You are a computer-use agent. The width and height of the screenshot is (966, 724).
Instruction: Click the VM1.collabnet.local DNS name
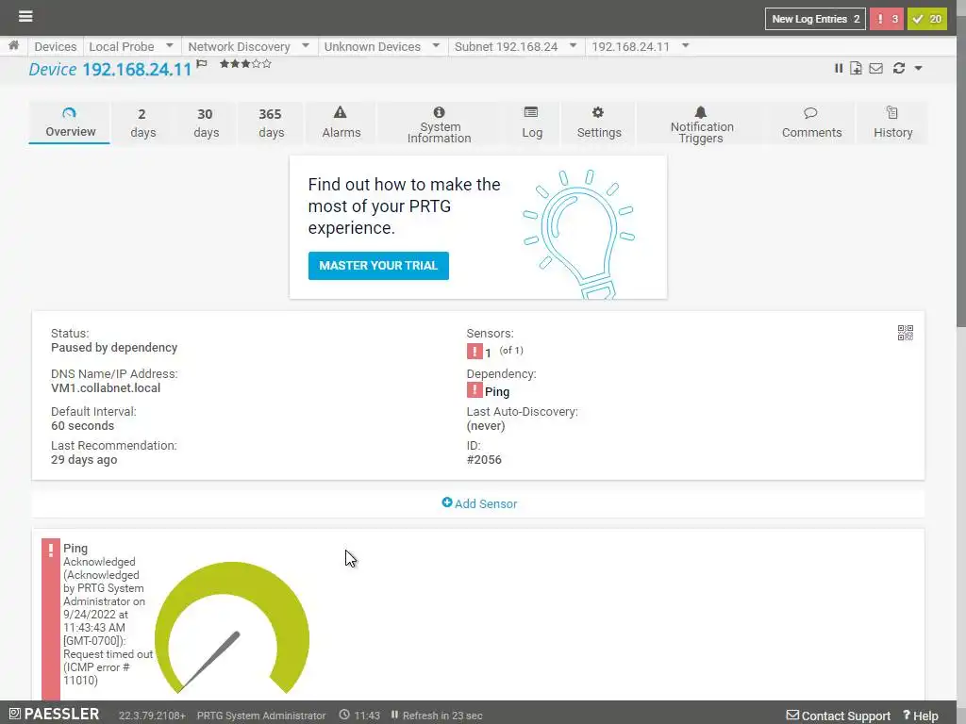point(106,387)
